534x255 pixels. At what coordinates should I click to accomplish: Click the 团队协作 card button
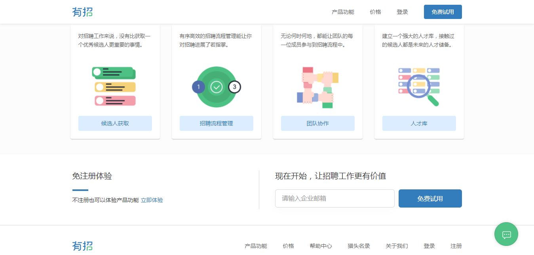pos(317,123)
